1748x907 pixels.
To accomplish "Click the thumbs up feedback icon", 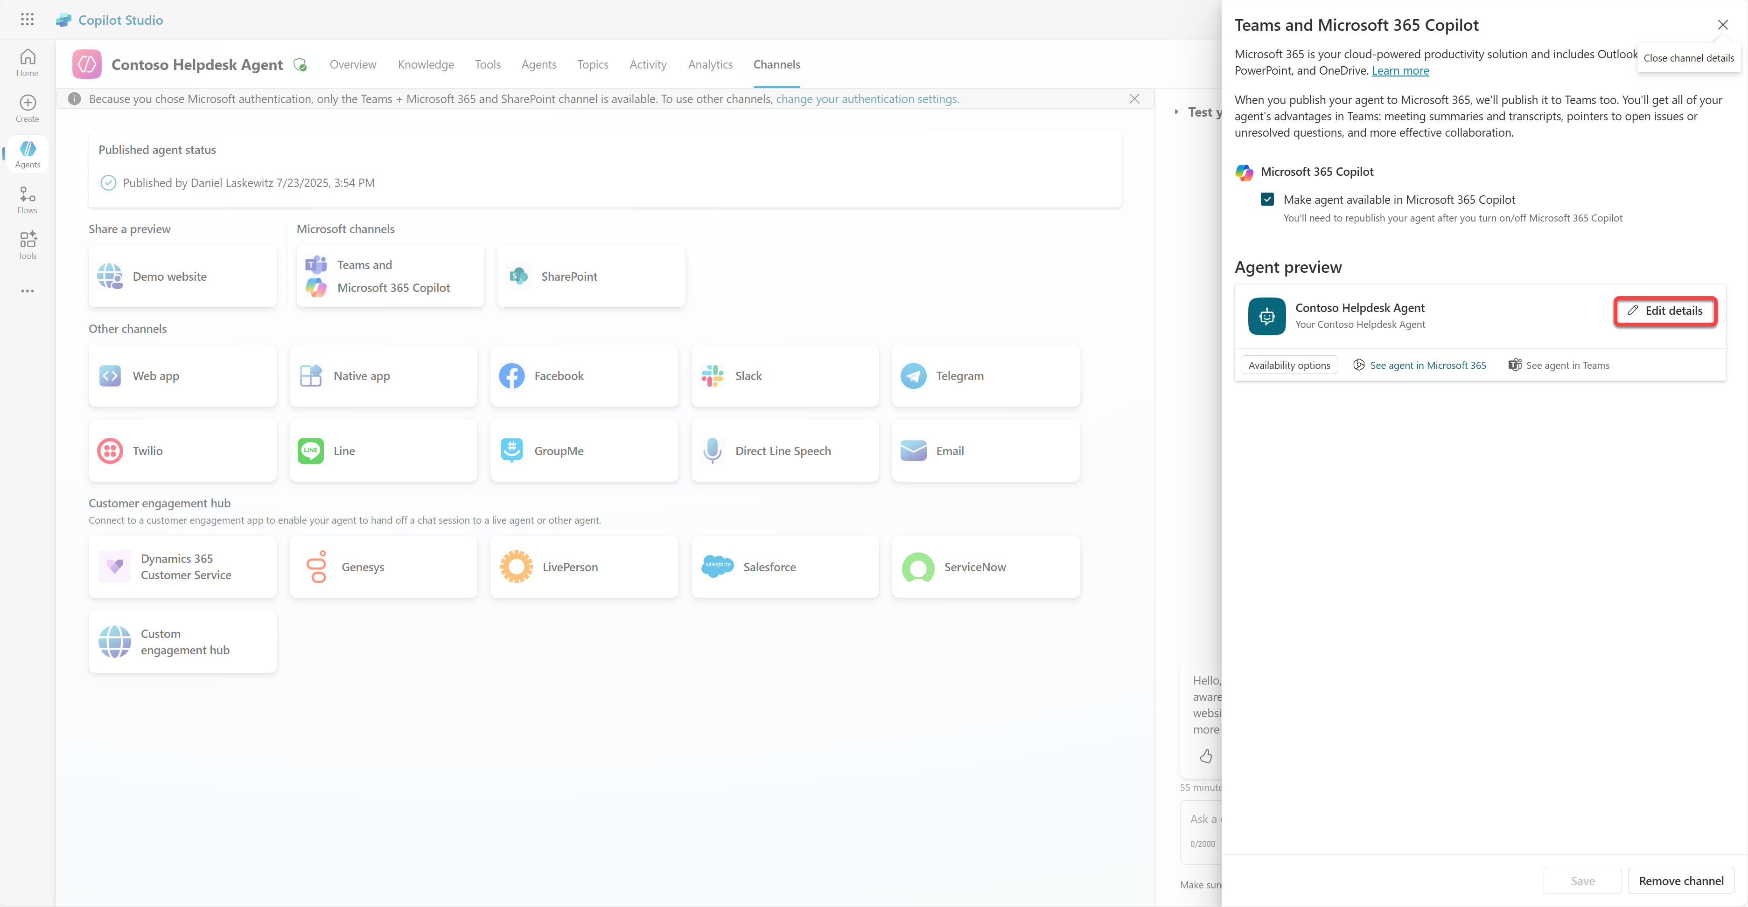I will 1206,756.
